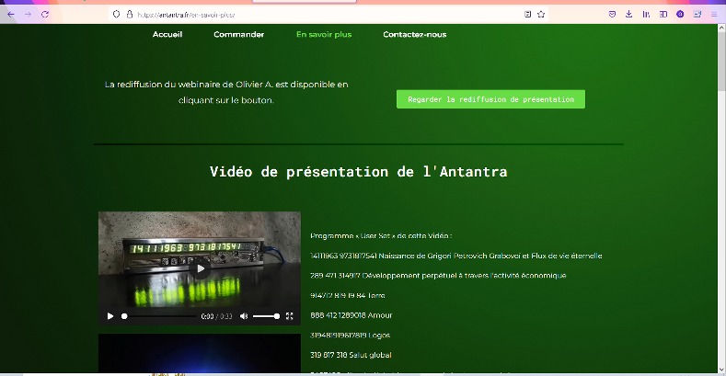Image resolution: width=726 pixels, height=376 pixels.
Task: Open site security padlock info
Action: [x=130, y=15]
